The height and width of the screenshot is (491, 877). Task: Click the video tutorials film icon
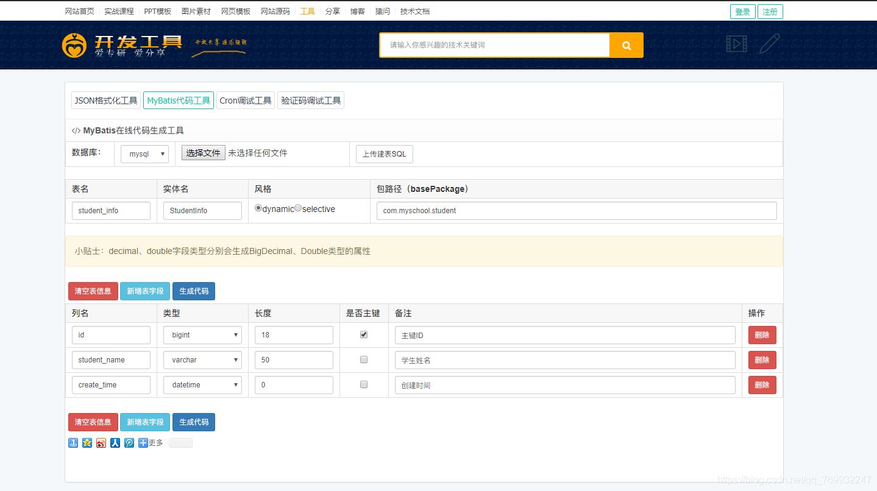[x=736, y=44]
